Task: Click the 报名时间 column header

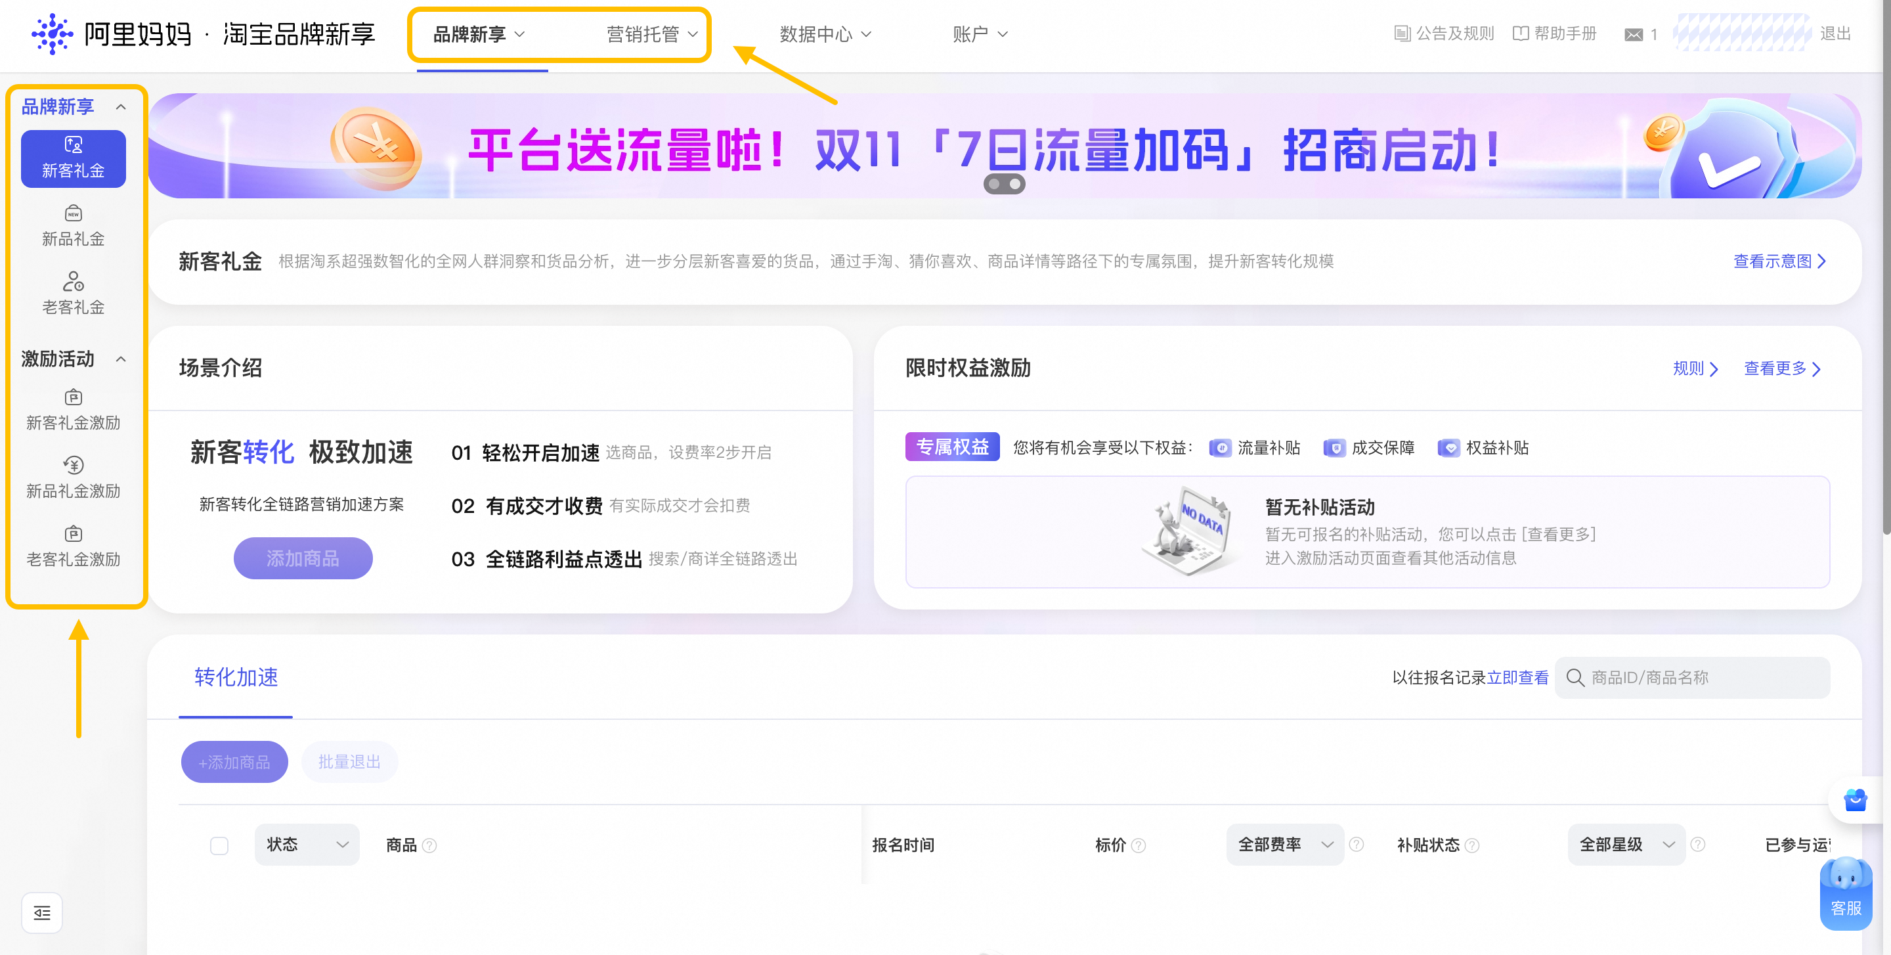Action: pyautogui.click(x=903, y=845)
